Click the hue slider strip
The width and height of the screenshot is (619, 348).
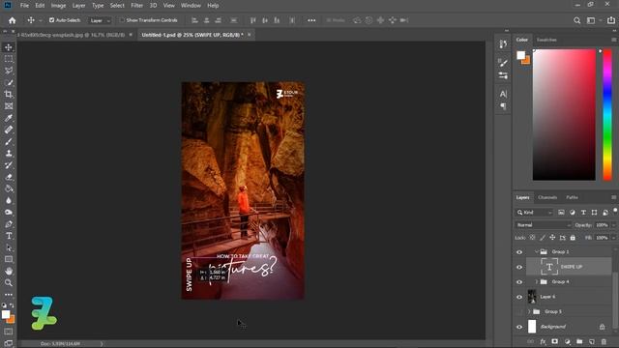click(x=607, y=115)
